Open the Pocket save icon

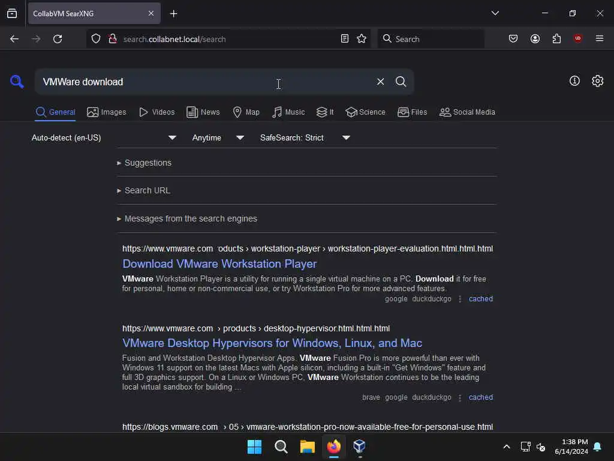click(x=513, y=38)
